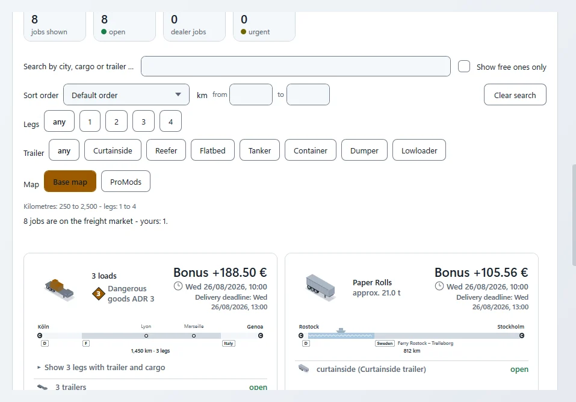Click the D badge under Rostock
Image resolution: width=576 pixels, height=402 pixels.
[x=306, y=343]
